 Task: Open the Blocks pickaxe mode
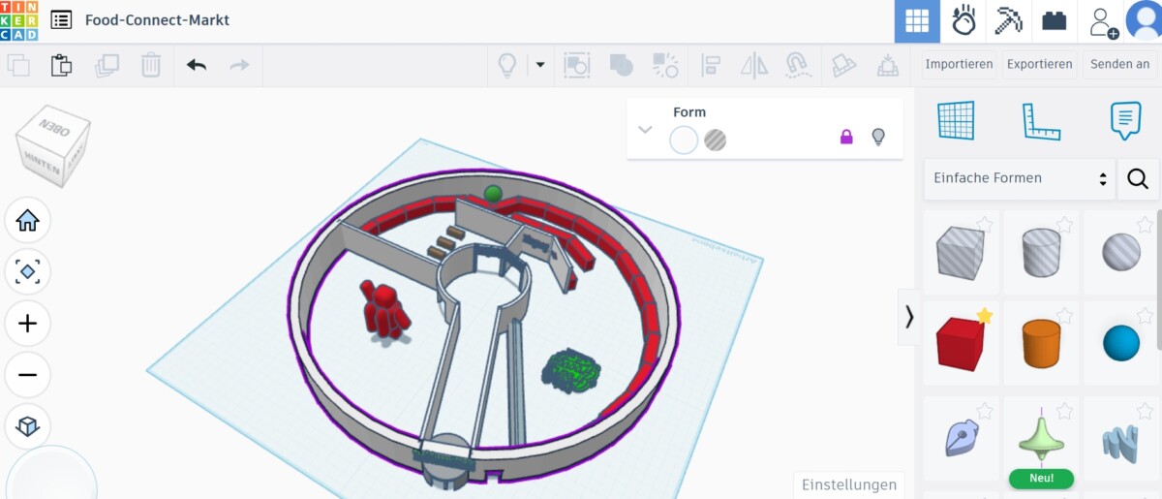coord(1008,20)
